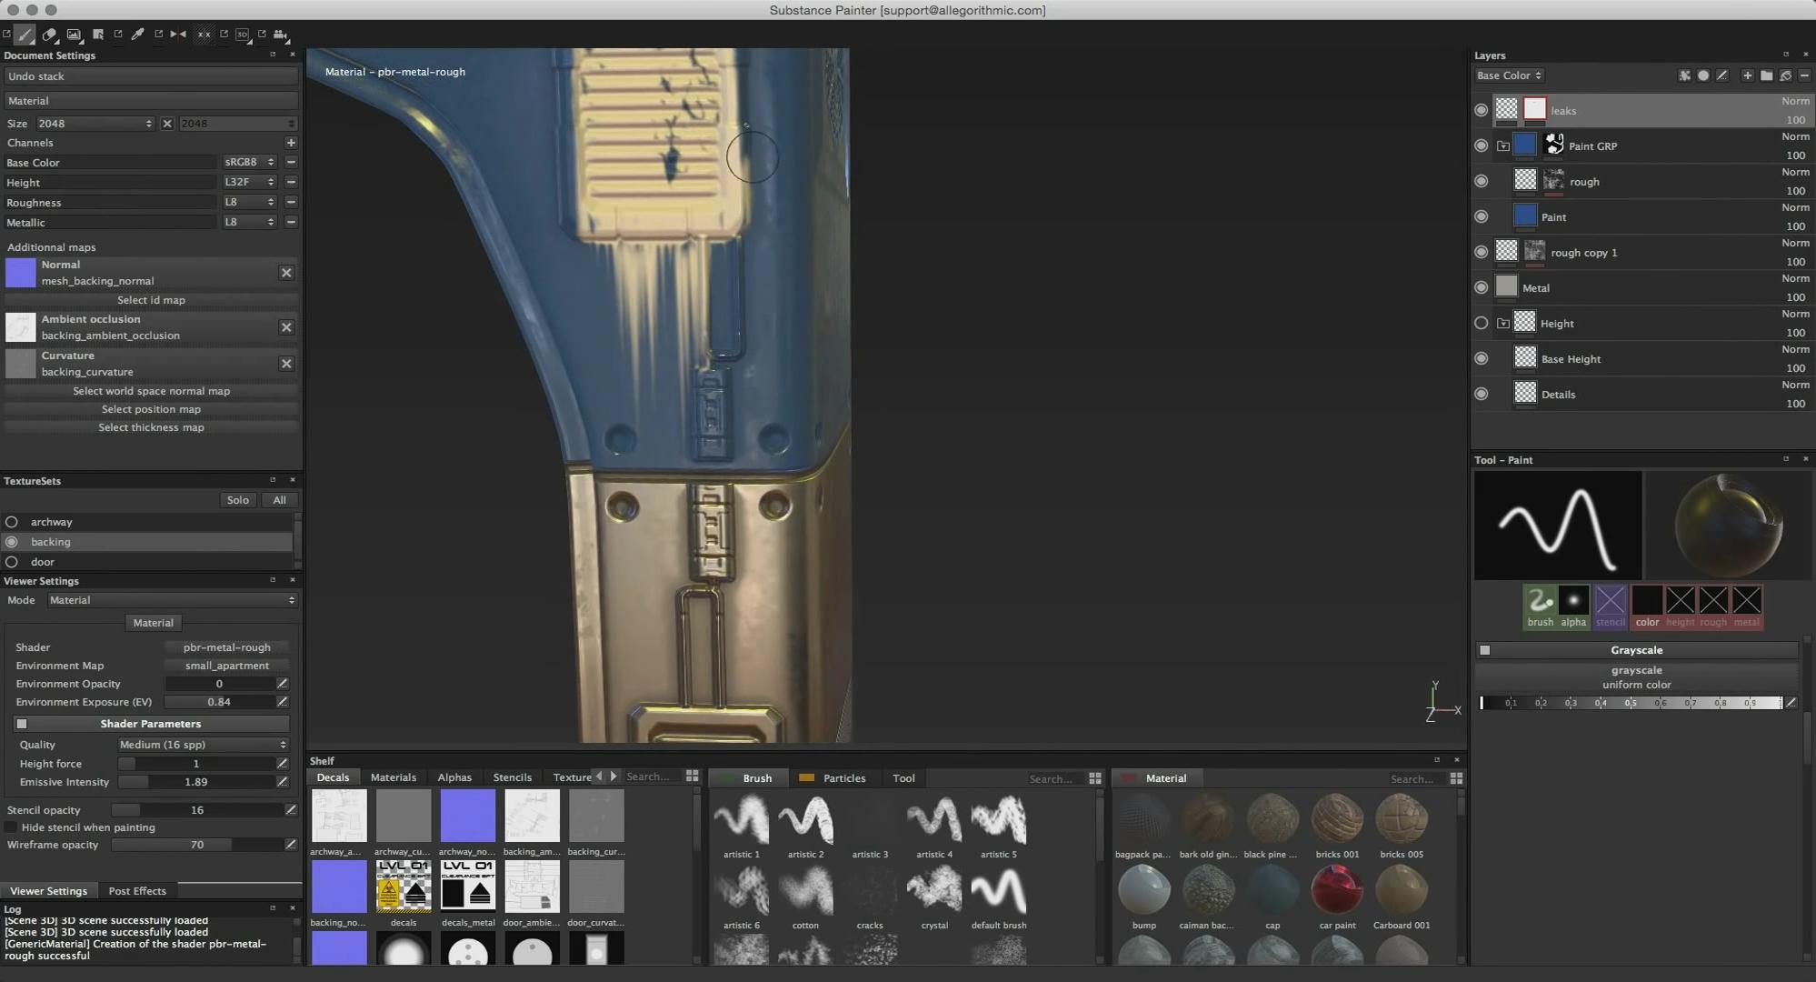The width and height of the screenshot is (1816, 982).
Task: Hide the Metal layer visibility
Action: [1481, 287]
